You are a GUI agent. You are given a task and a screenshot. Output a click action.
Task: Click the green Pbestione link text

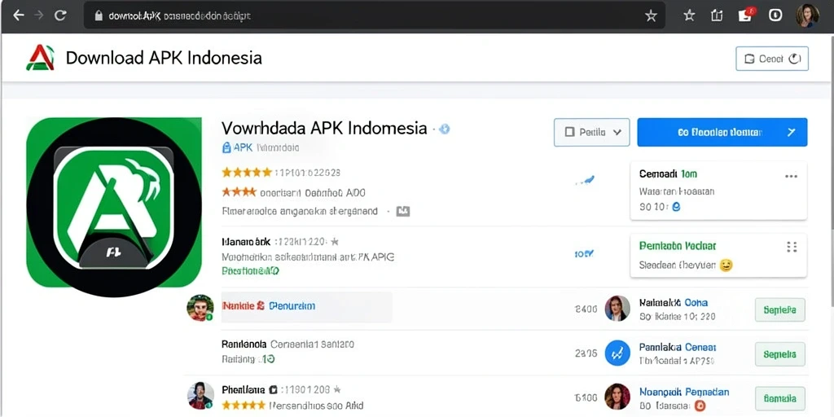[x=250, y=270]
